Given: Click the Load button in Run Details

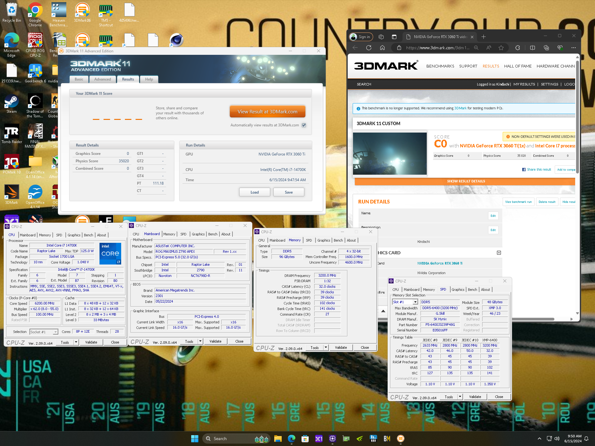Looking at the screenshot, I should point(254,192).
